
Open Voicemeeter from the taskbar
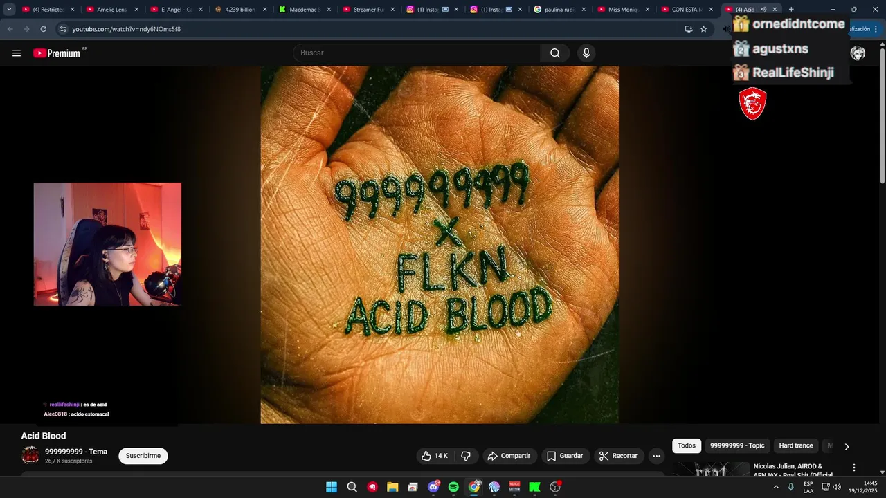click(514, 487)
